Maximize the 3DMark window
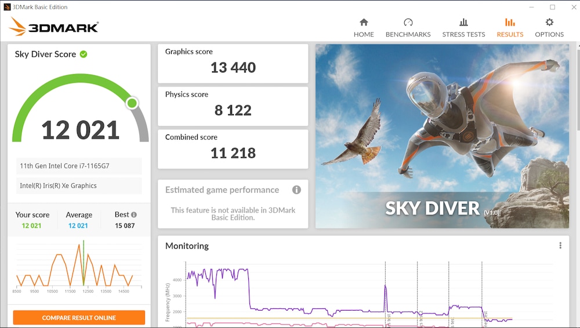 coord(552,7)
